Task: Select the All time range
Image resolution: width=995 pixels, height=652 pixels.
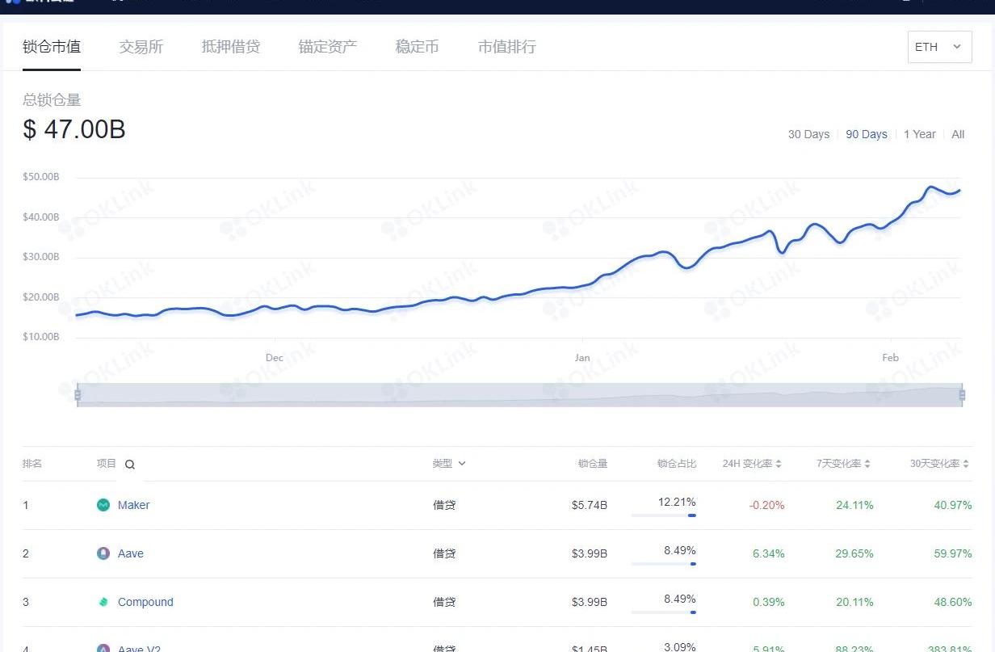Action: [958, 134]
